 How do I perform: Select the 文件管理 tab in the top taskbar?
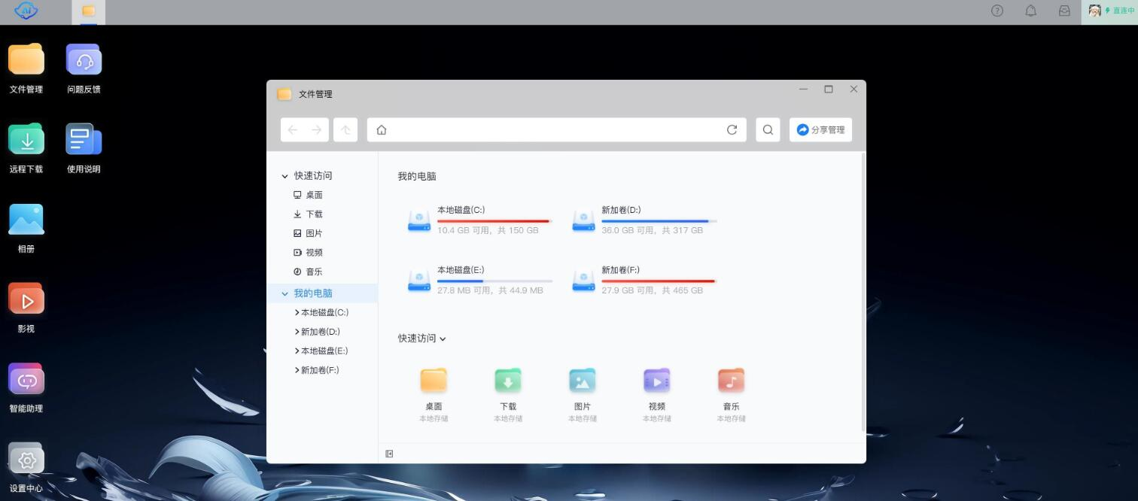(90, 11)
